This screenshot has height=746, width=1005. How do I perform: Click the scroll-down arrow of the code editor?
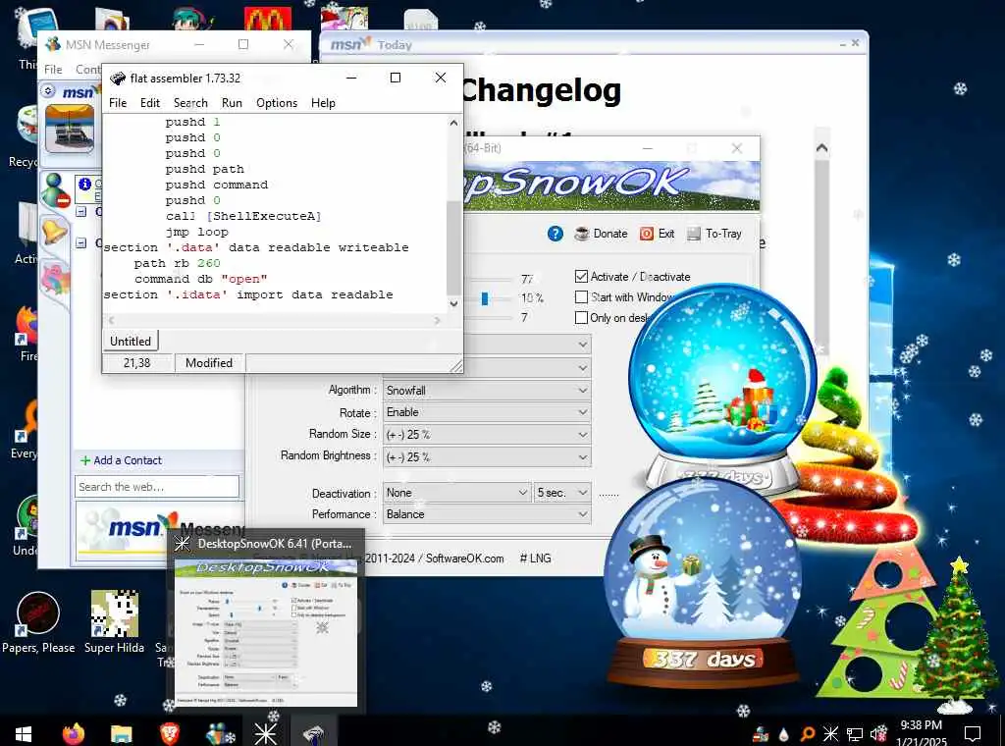[453, 303]
